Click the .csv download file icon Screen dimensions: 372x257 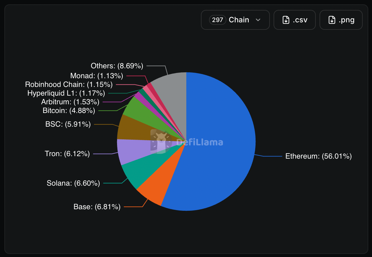pyautogui.click(x=286, y=20)
